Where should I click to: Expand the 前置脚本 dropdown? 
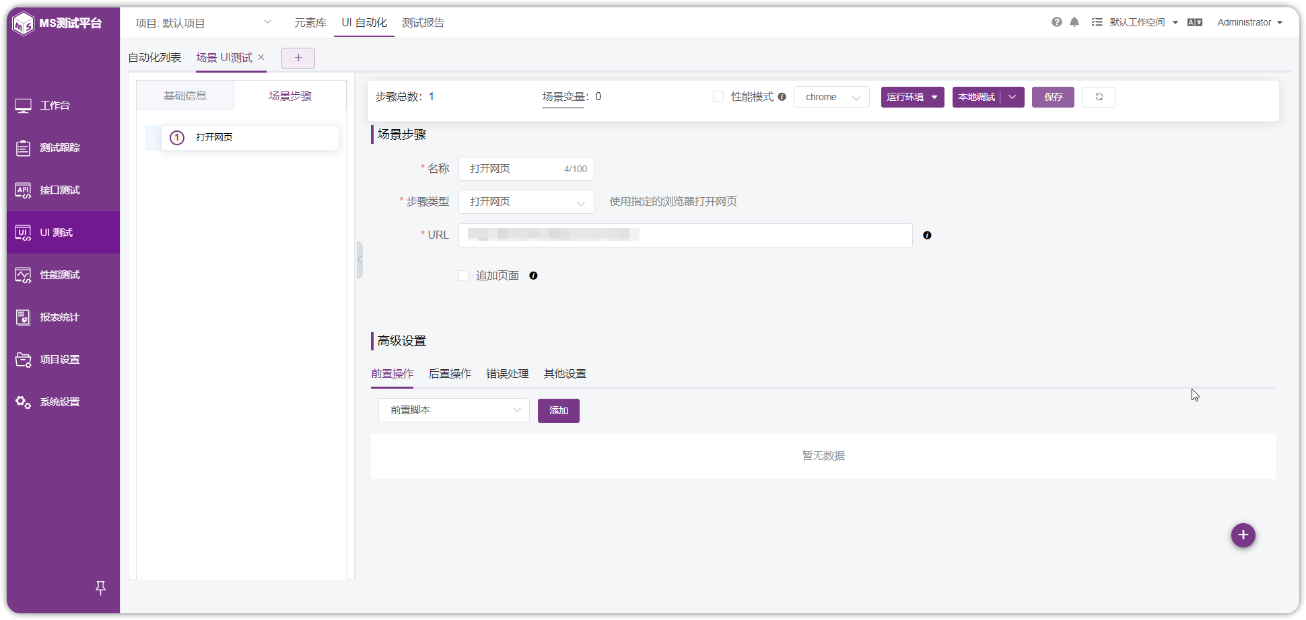point(454,410)
